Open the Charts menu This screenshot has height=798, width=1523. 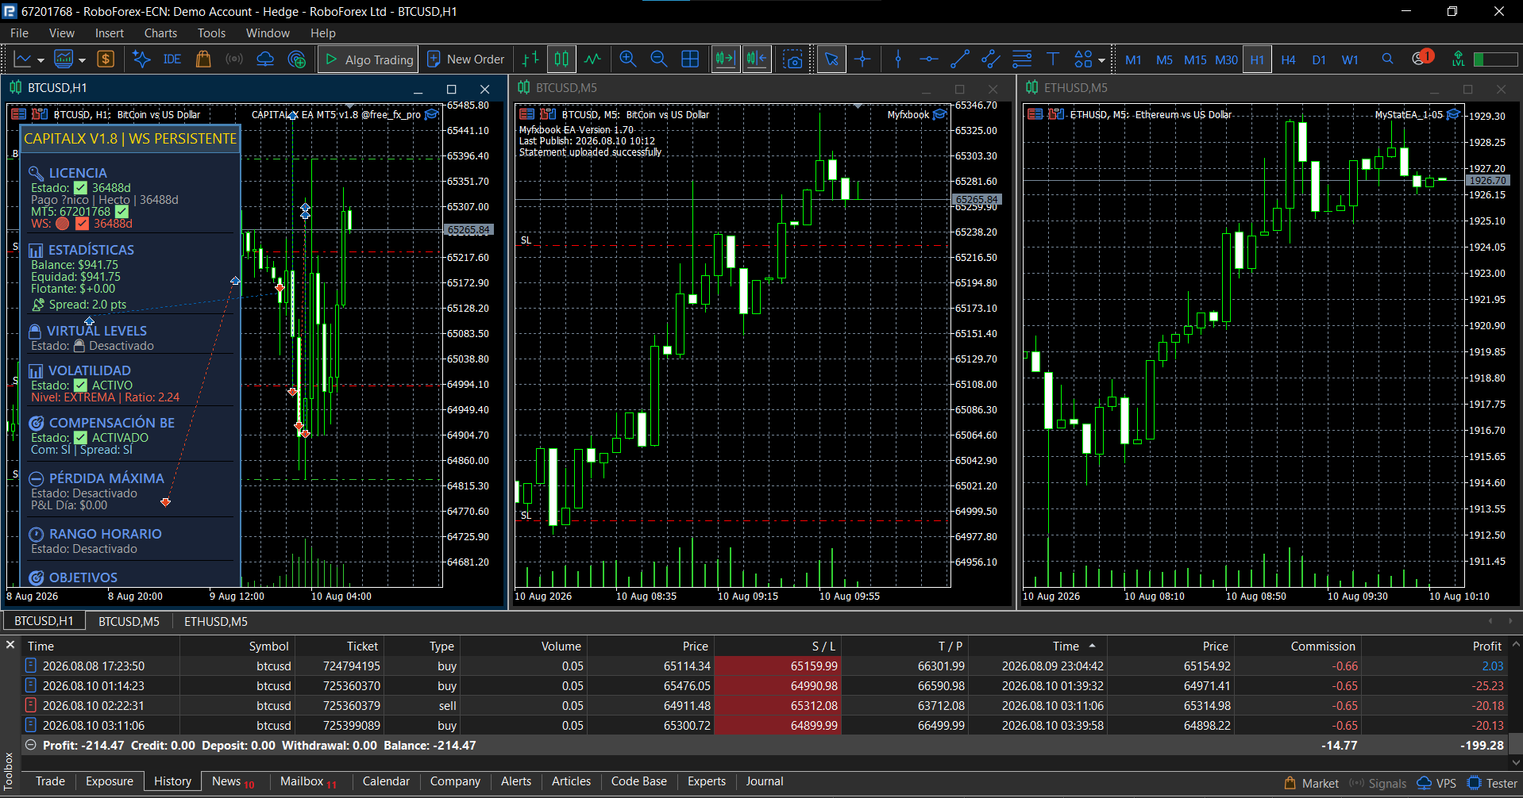click(160, 33)
